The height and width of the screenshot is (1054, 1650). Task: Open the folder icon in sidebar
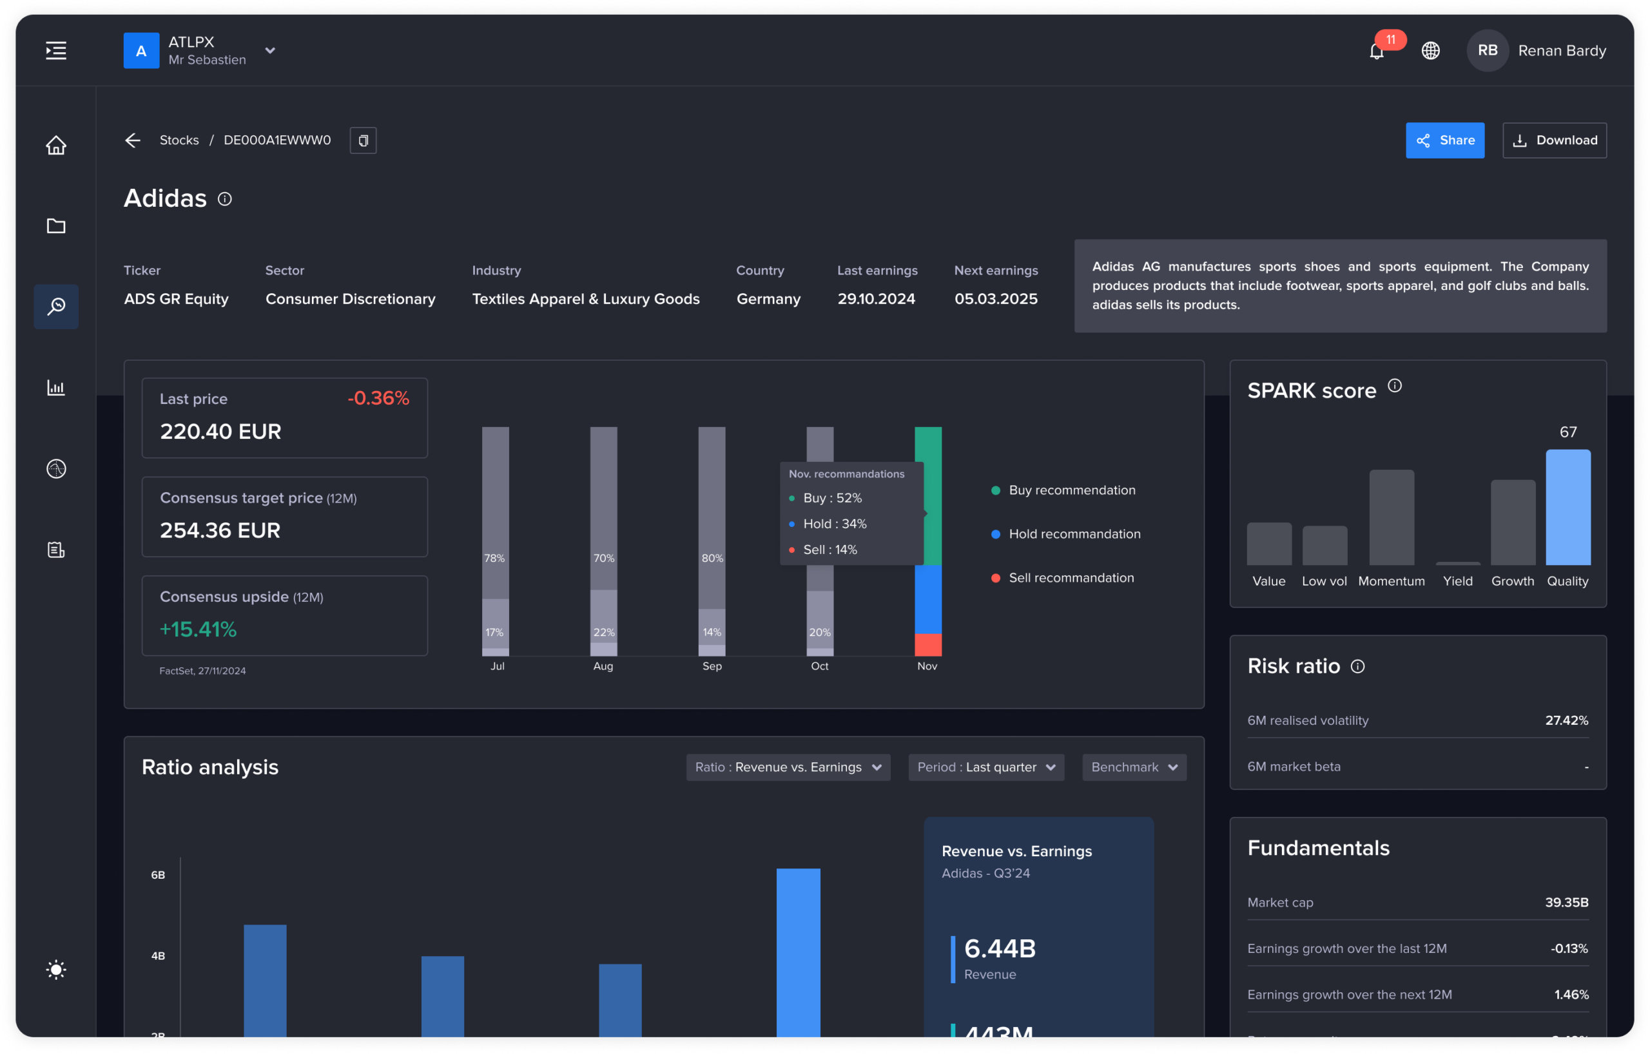56,226
